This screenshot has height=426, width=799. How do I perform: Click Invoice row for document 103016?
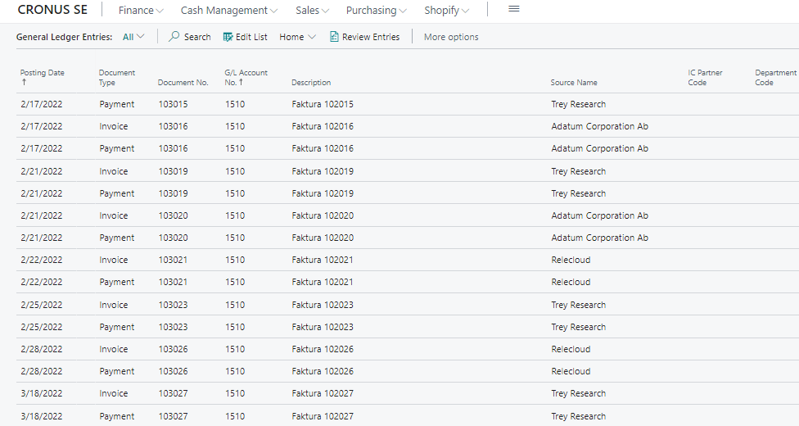tap(408, 126)
